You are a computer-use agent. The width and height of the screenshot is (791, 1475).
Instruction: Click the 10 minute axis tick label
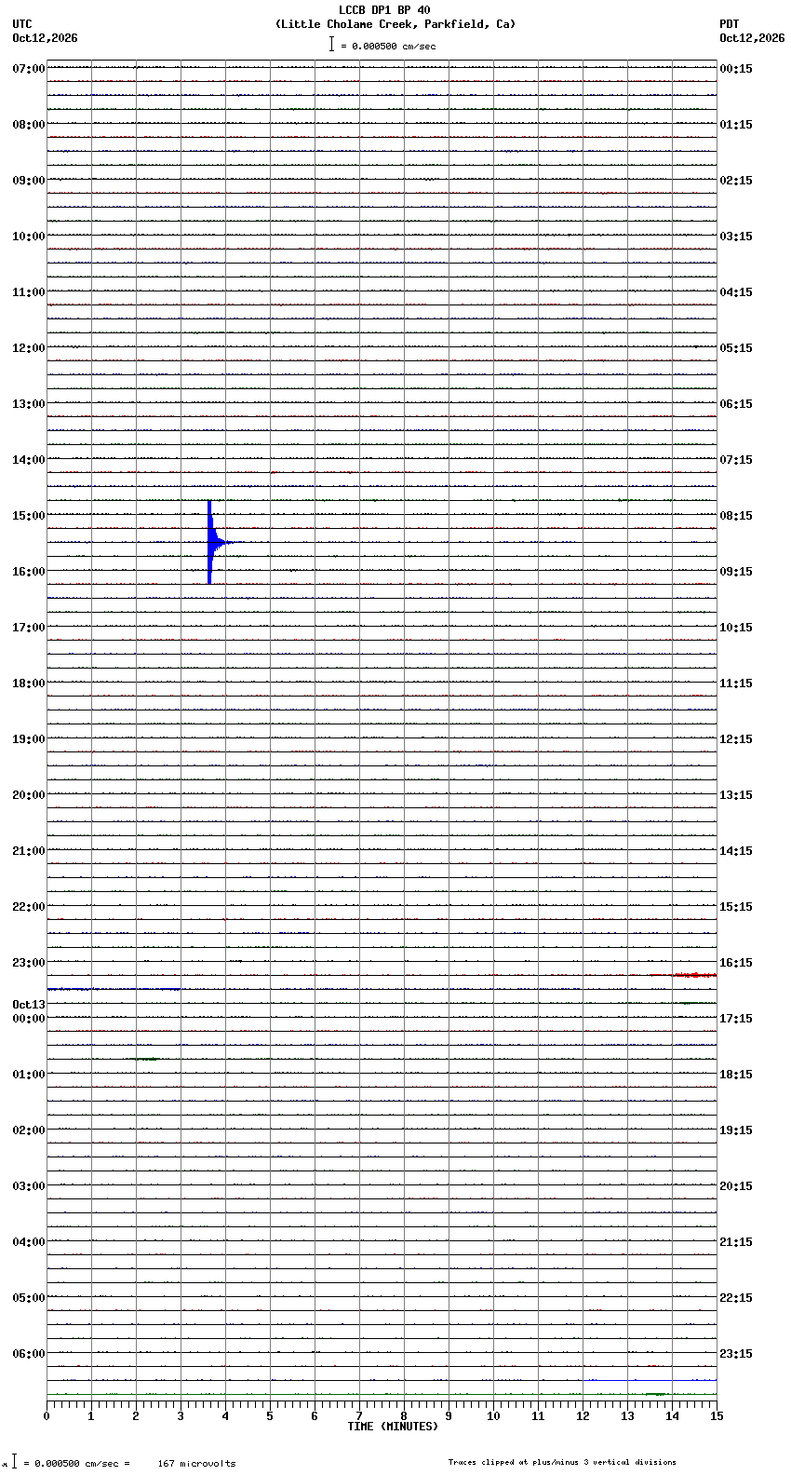(493, 1416)
